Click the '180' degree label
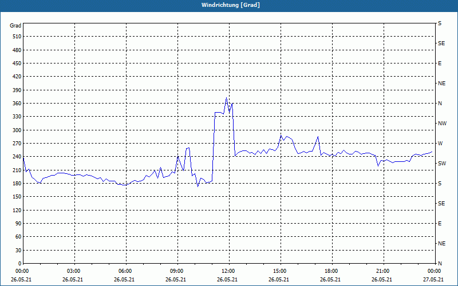Viewport: 458px width, 286px height. 17,184
